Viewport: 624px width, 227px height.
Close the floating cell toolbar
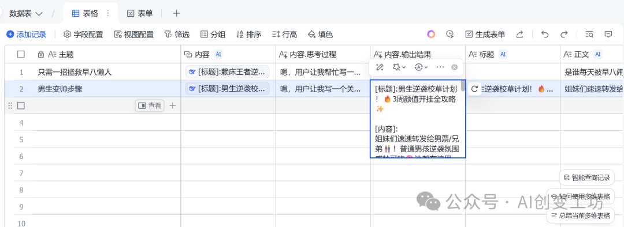click(x=455, y=67)
